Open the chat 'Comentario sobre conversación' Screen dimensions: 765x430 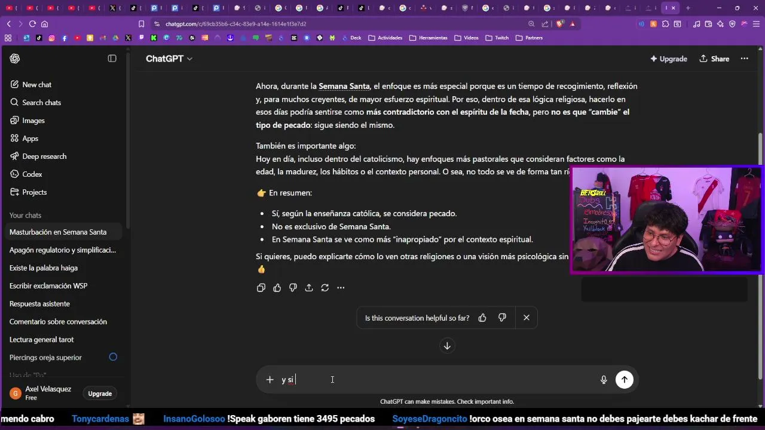tap(63, 322)
